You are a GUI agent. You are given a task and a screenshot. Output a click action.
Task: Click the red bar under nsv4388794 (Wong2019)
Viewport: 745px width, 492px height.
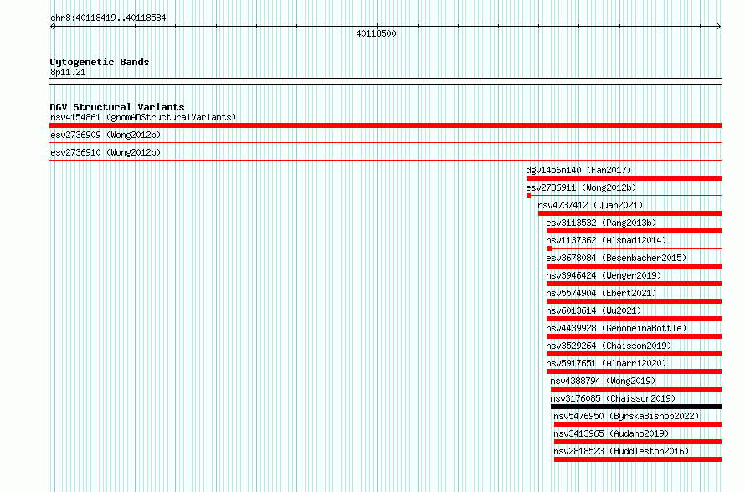click(x=636, y=389)
